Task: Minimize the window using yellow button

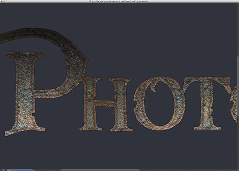Action: click(4, 1)
